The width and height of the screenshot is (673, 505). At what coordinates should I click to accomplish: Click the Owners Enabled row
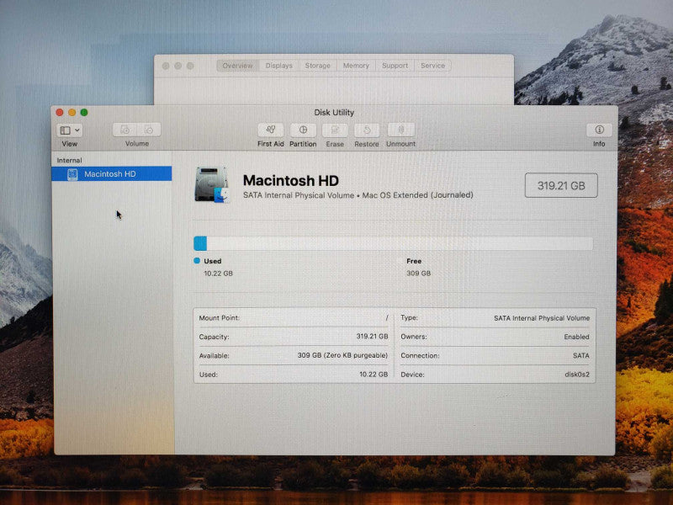click(x=495, y=337)
